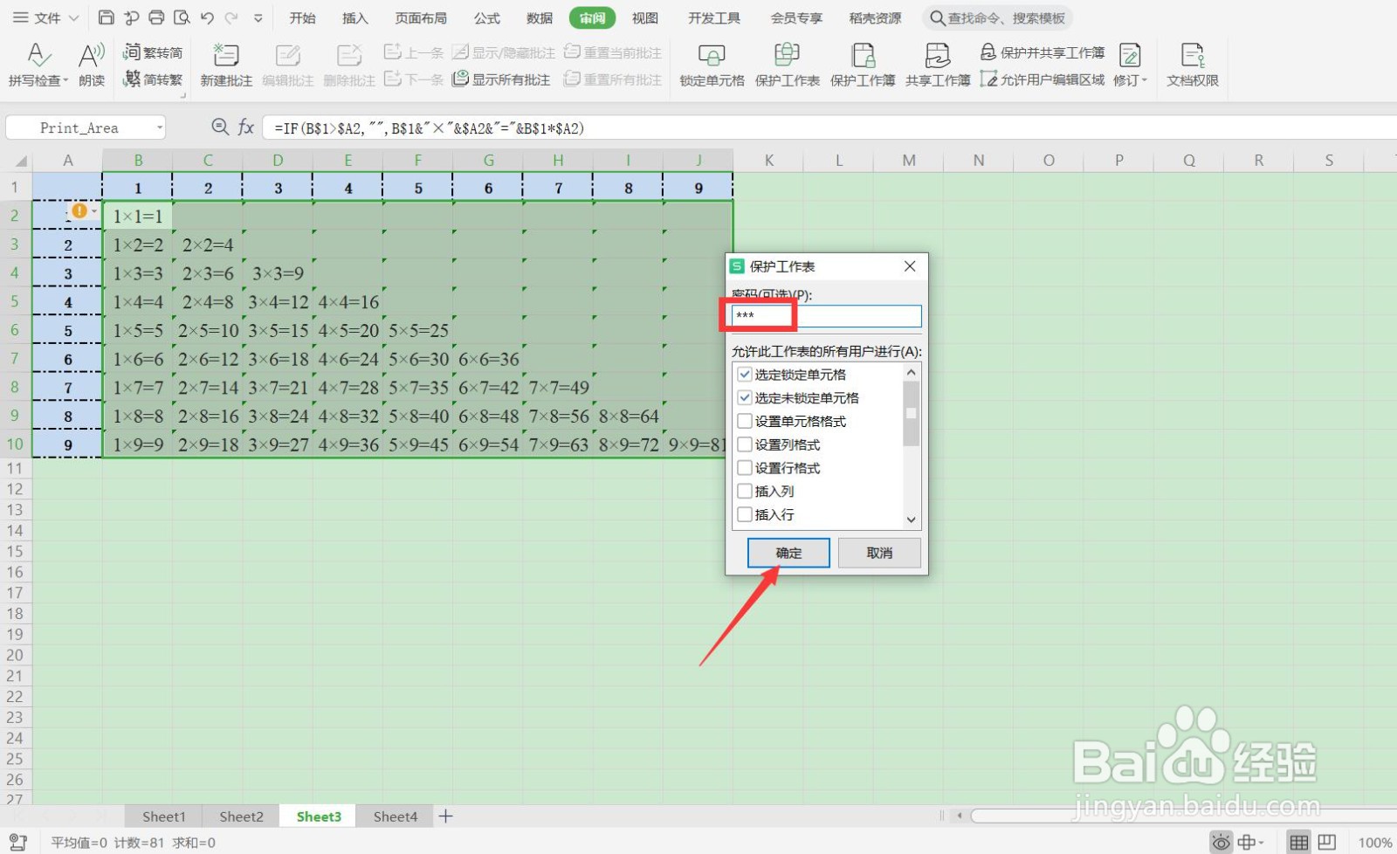Switch to Sheet1 tab
1397x854 pixels.
pyautogui.click(x=164, y=816)
